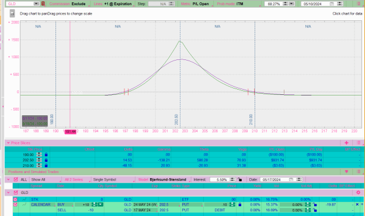Delete the CALENDAR trade with the X icon

click(357, 204)
